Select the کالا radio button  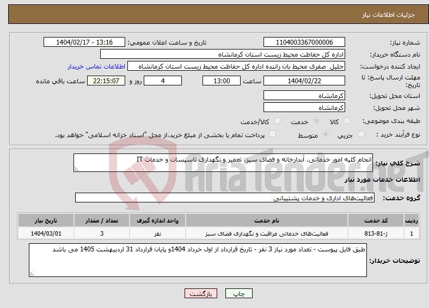click(347, 121)
